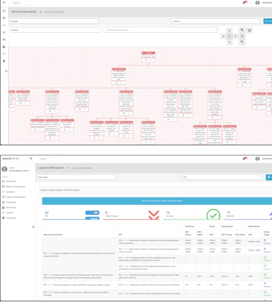This screenshot has width=272, height=302.
Task: Select Laporan Ketercapaian icon in collapsed sidebar
Action: [x=4, y=32]
